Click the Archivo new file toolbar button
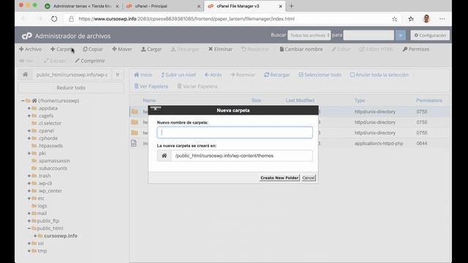Viewport: 468px width, 263px height. [x=31, y=49]
